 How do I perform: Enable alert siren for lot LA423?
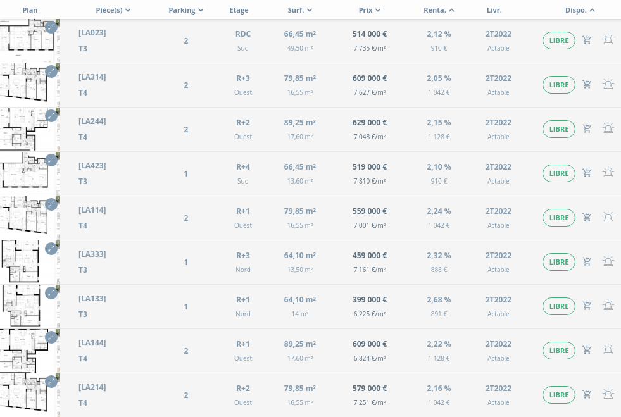click(x=608, y=173)
